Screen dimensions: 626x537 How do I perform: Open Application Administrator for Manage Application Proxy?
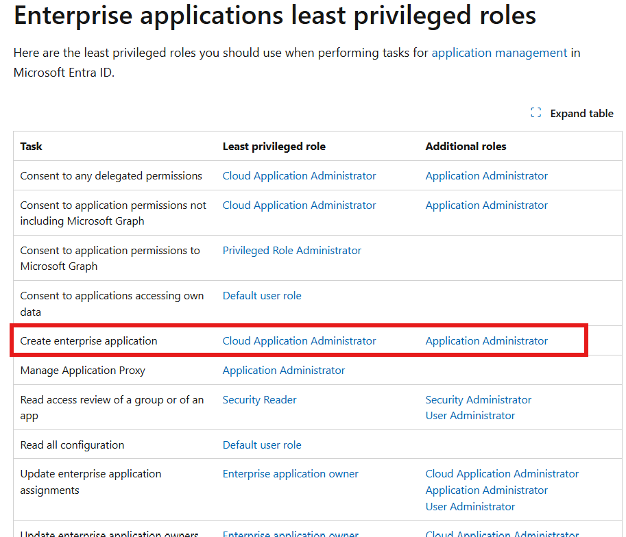pos(283,371)
